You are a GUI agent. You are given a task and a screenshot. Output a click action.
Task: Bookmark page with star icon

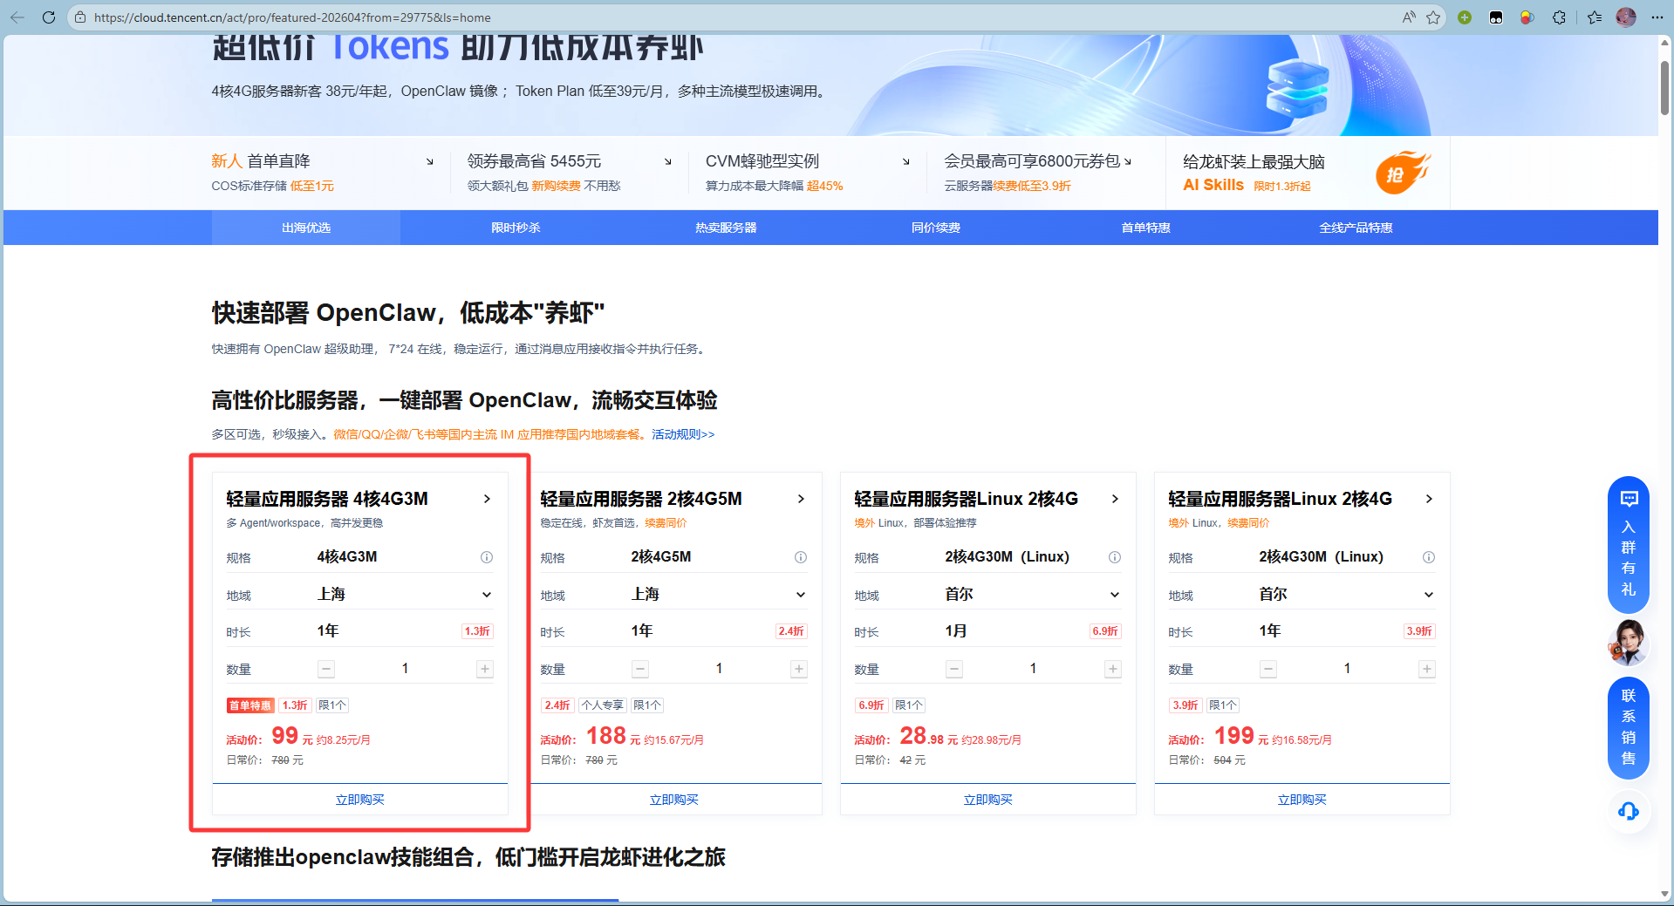pyautogui.click(x=1433, y=17)
